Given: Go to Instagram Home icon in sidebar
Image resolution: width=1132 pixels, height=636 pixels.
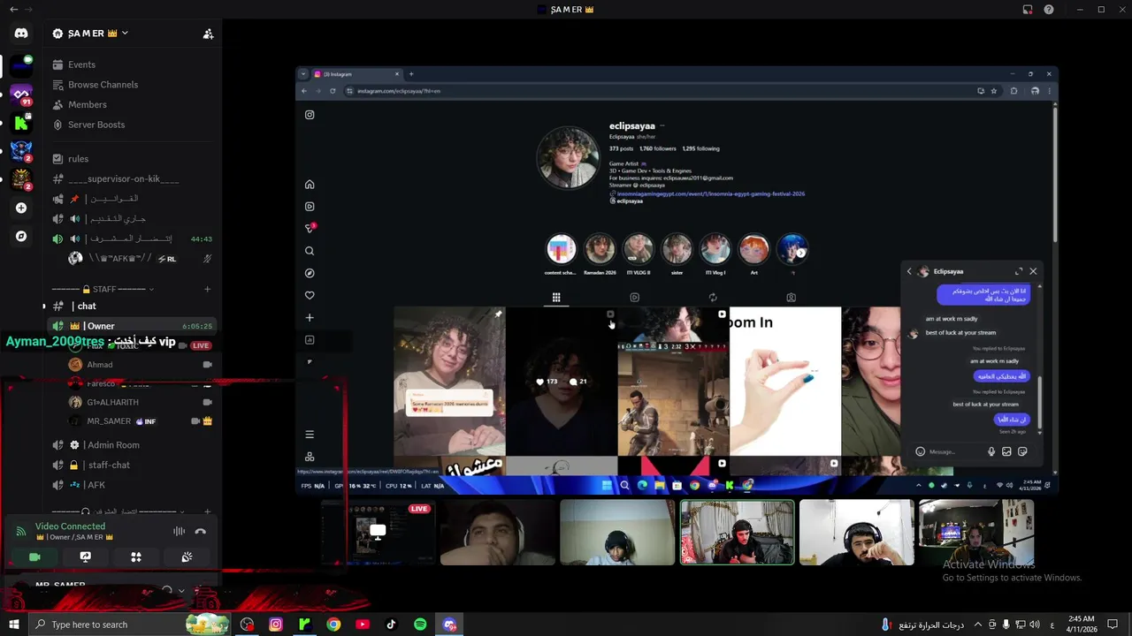Looking at the screenshot, I should (x=310, y=185).
